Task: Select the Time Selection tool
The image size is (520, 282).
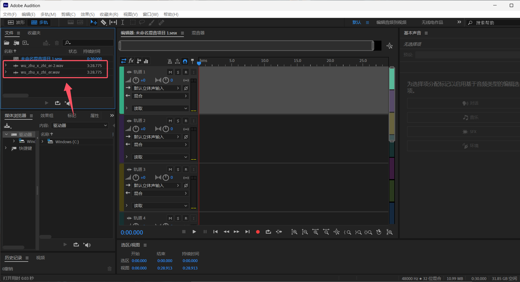Action: click(x=123, y=22)
